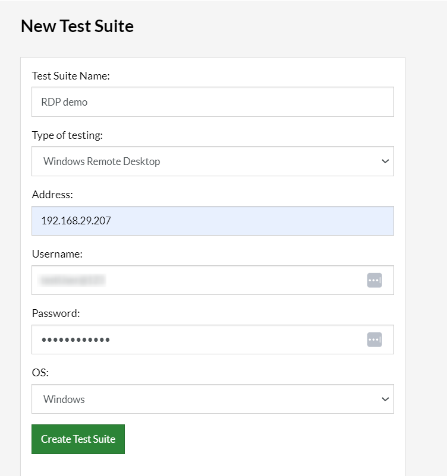Viewport: 447px width, 476px height.
Task: Click the New Test Suite heading
Action: [x=77, y=26]
